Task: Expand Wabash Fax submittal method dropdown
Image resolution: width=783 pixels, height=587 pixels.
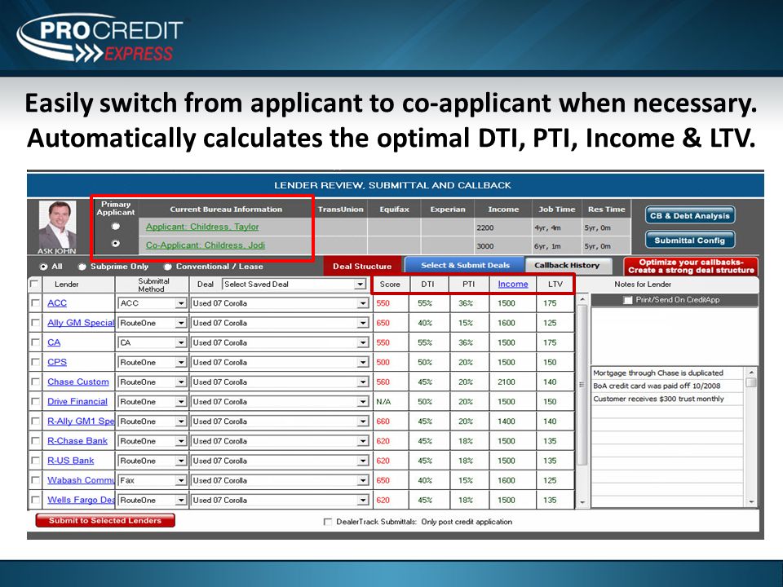Action: (x=153, y=480)
